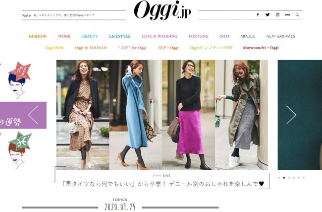Open the Twitter bird icon
322x212 pixels.
[268, 14]
